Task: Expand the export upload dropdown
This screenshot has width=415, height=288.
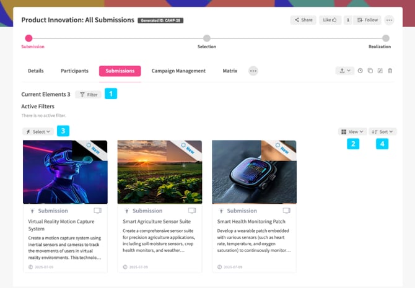Action: coord(345,71)
